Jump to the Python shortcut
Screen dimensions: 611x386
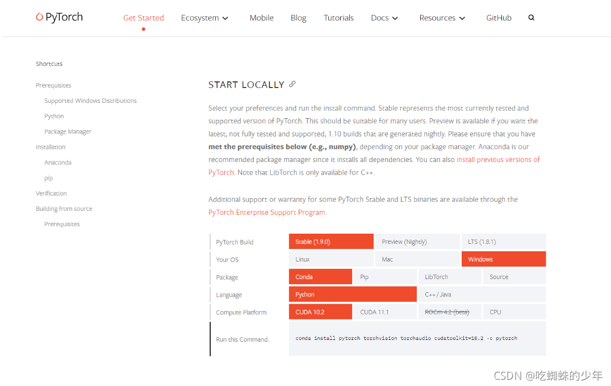coord(54,117)
